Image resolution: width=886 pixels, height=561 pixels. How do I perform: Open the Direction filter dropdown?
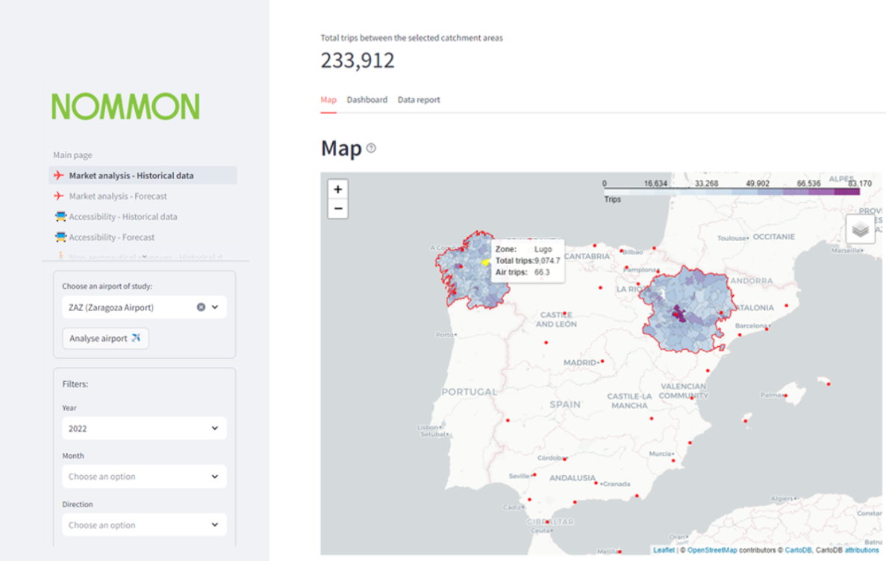tap(144, 525)
